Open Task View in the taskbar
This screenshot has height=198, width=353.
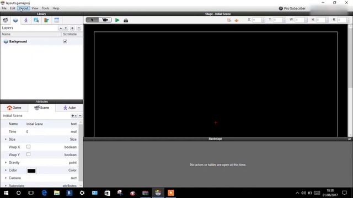(31, 193)
